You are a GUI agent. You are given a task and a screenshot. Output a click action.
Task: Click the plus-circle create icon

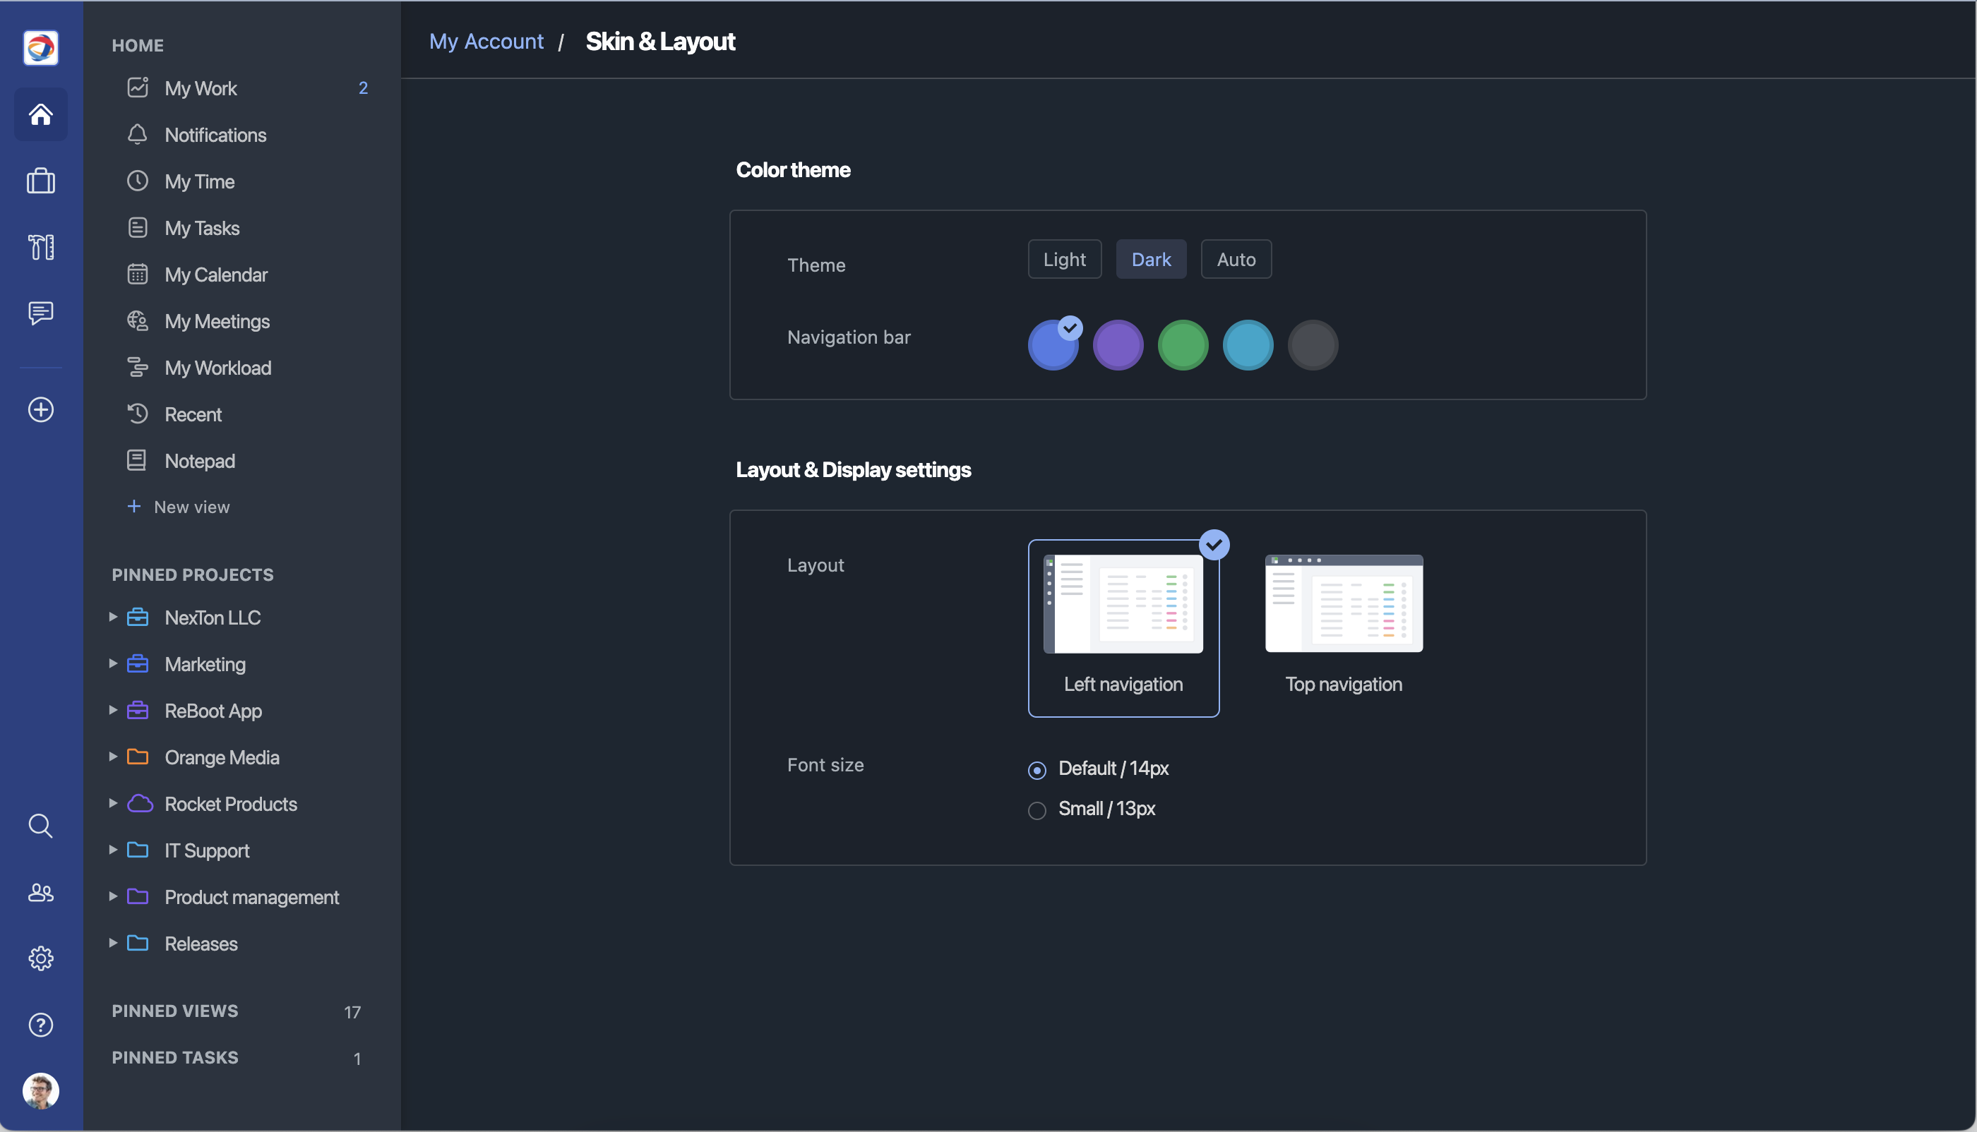point(40,410)
